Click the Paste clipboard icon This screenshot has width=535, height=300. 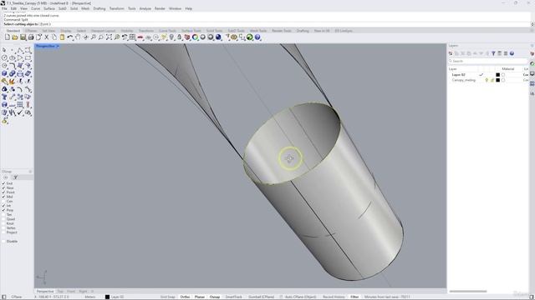(x=62, y=37)
